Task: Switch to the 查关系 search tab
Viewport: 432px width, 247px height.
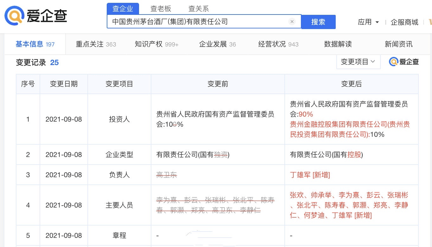Action: coord(199,9)
